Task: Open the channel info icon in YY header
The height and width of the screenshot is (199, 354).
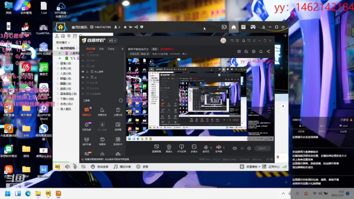Action: [x=142, y=27]
